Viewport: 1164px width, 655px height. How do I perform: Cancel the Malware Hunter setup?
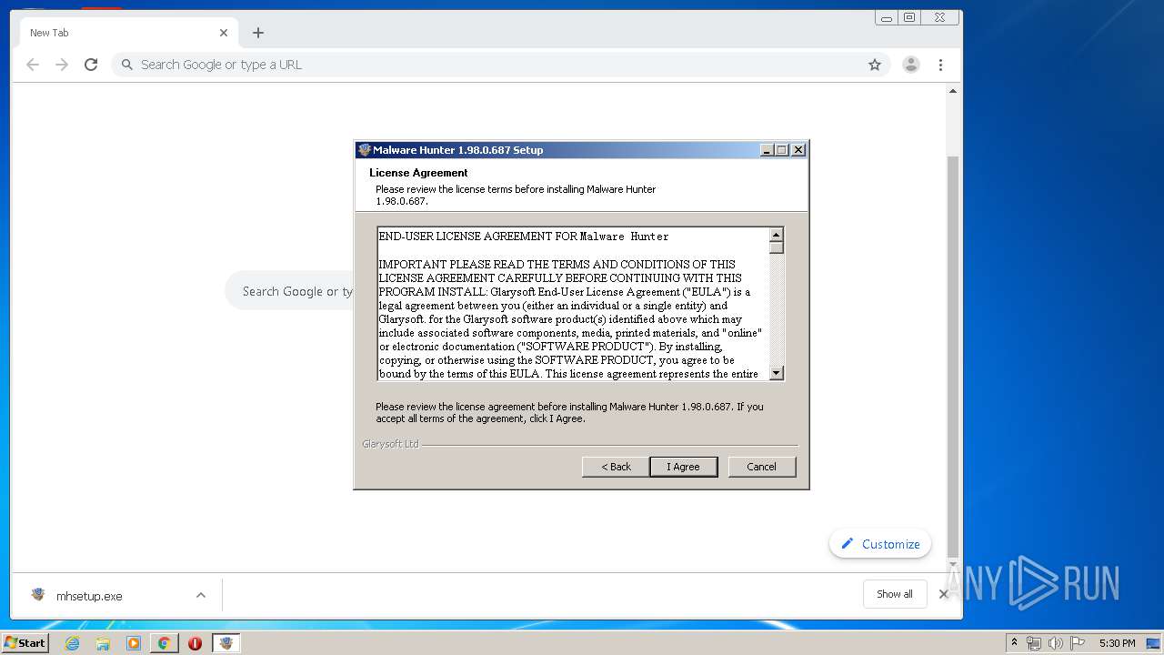pos(761,467)
